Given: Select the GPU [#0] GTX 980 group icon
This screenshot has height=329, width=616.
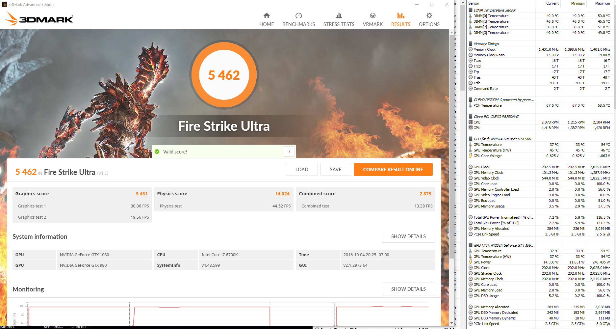Looking at the screenshot, I should pyautogui.click(x=471, y=139).
